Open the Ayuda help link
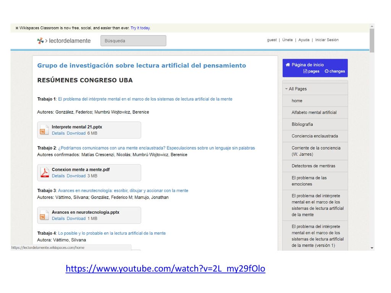This screenshot has height=293, width=391. tap(304, 40)
